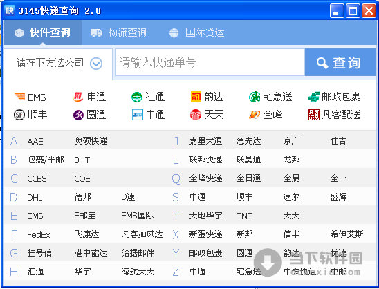Click the 邮政包裹 green postal icon
Screen dimensions: 379x289
[314, 97]
